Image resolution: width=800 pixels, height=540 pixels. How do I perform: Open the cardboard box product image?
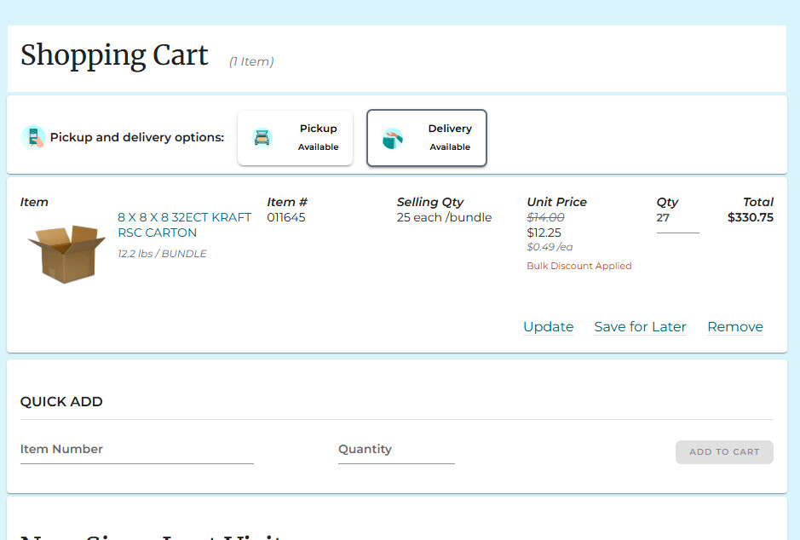(x=66, y=253)
